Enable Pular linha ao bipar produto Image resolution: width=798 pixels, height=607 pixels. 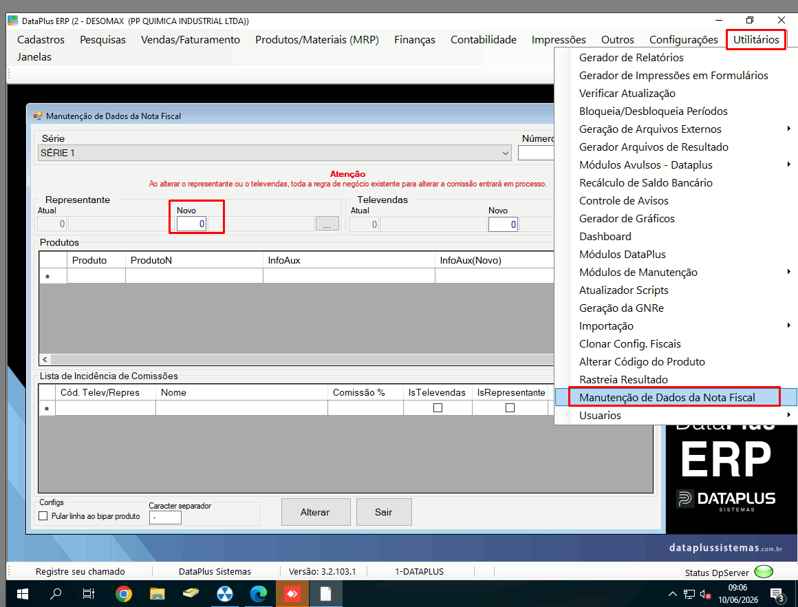tap(43, 516)
